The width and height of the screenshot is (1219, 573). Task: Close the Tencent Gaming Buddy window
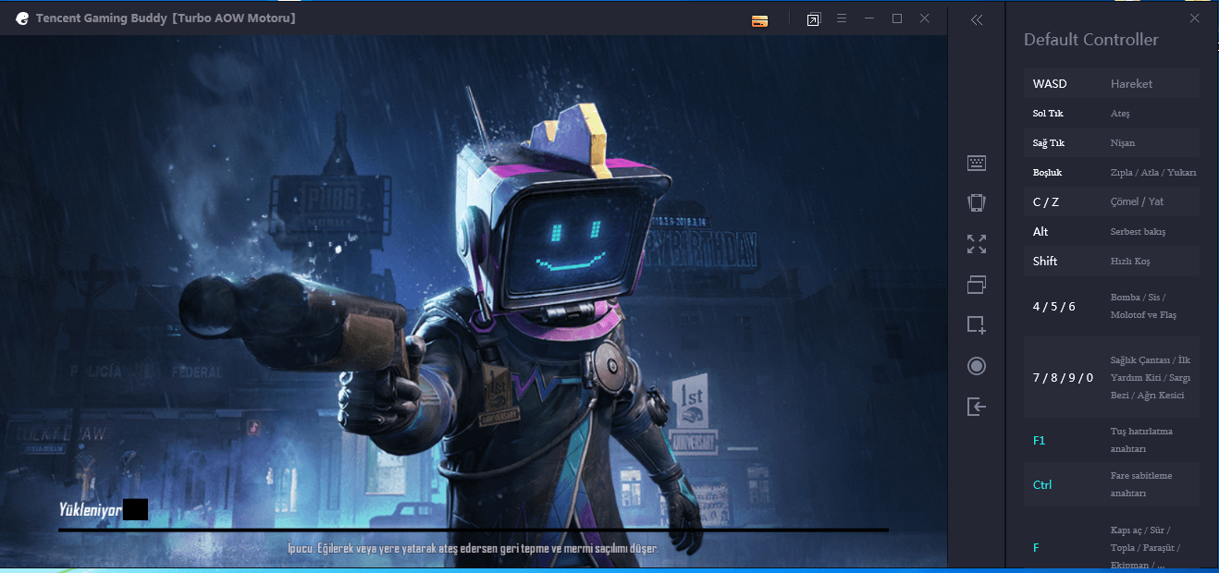[x=925, y=18]
